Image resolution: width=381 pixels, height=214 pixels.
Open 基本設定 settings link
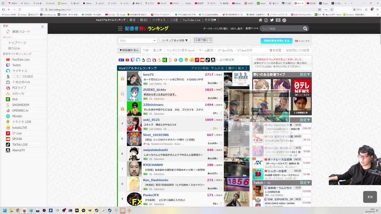275,50
